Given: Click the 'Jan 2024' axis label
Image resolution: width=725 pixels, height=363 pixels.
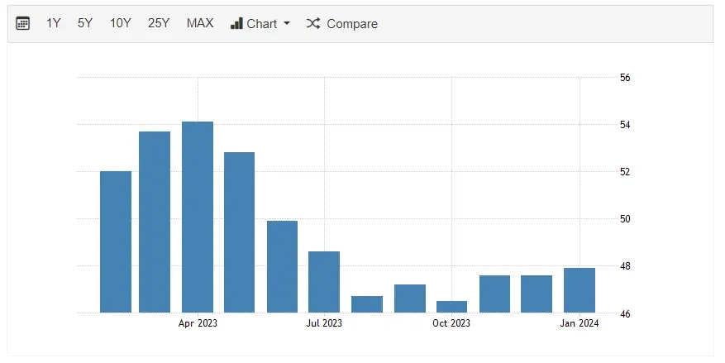Looking at the screenshot, I should point(580,323).
